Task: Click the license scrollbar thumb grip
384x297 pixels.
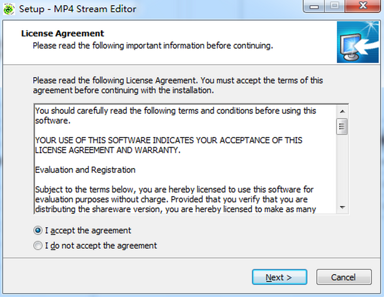Action: tap(342, 126)
